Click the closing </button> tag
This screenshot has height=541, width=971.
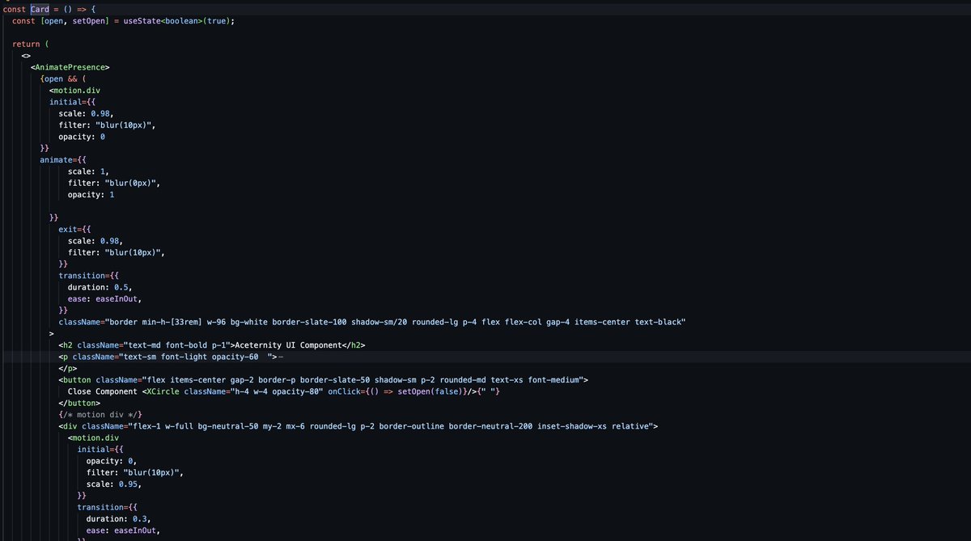point(79,404)
